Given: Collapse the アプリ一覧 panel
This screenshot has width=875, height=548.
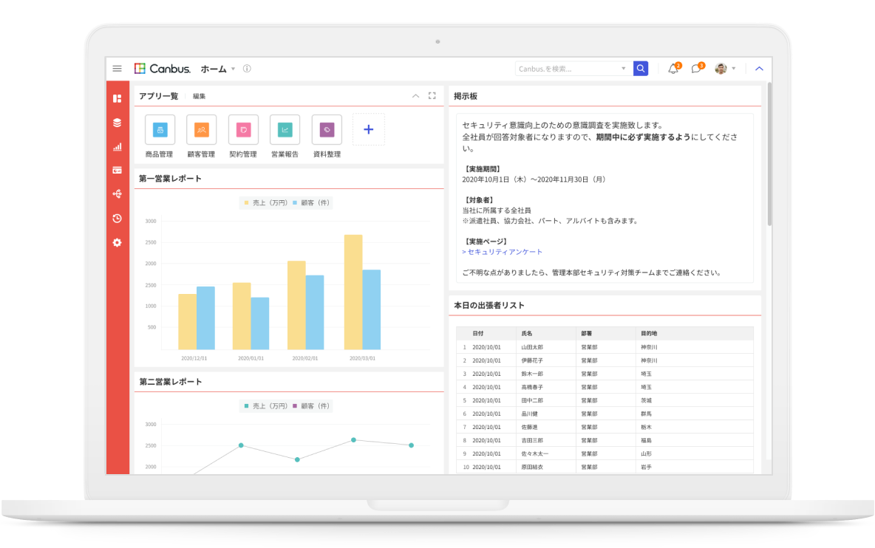Looking at the screenshot, I should [415, 96].
